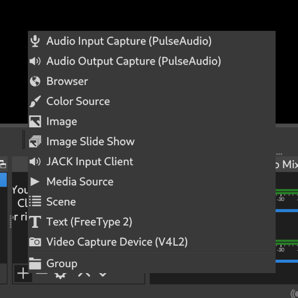Add a Media Source
This screenshot has height=298, width=298.
click(152, 182)
